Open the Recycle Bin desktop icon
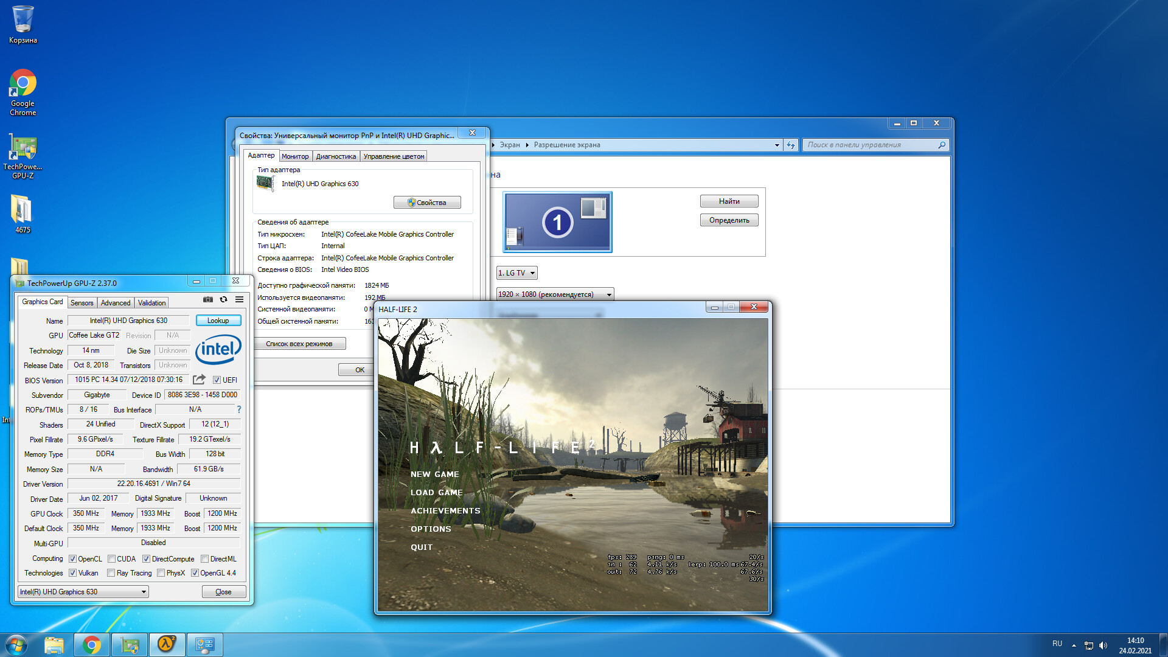Viewport: 1168px width, 657px height. pyautogui.click(x=23, y=24)
